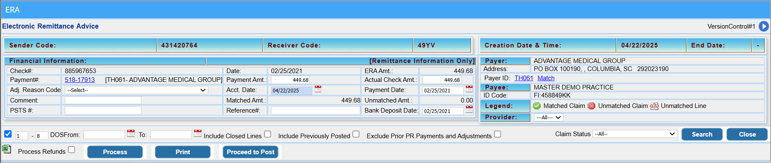Click the Electronic Remittance Advice heading
This screenshot has width=771, height=163.
tap(51, 26)
